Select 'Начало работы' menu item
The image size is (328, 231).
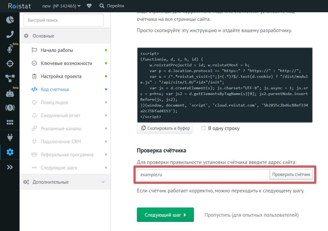click(x=57, y=50)
